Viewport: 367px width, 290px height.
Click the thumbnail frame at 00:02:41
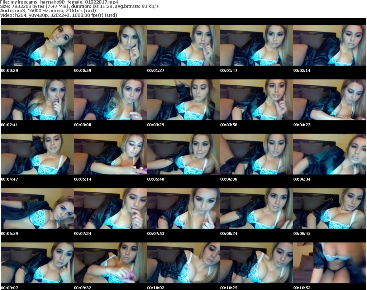pos(37,100)
